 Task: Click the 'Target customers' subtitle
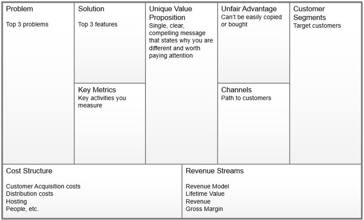pos(317,25)
